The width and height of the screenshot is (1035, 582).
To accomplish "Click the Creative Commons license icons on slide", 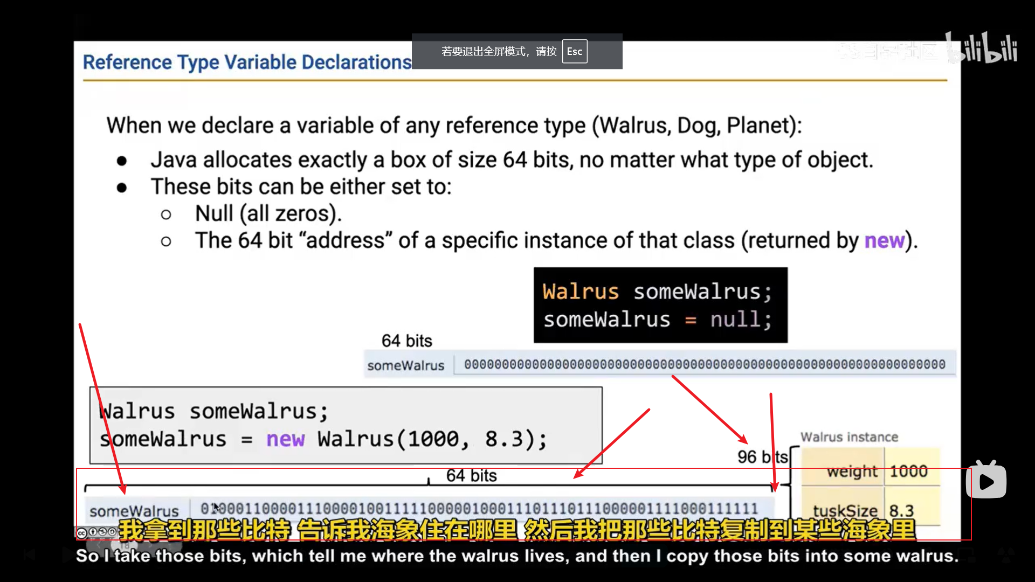I will pos(96,532).
